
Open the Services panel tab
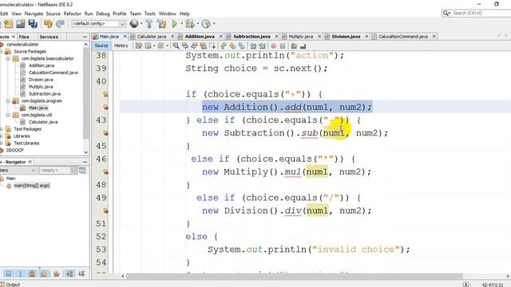click(x=49, y=37)
